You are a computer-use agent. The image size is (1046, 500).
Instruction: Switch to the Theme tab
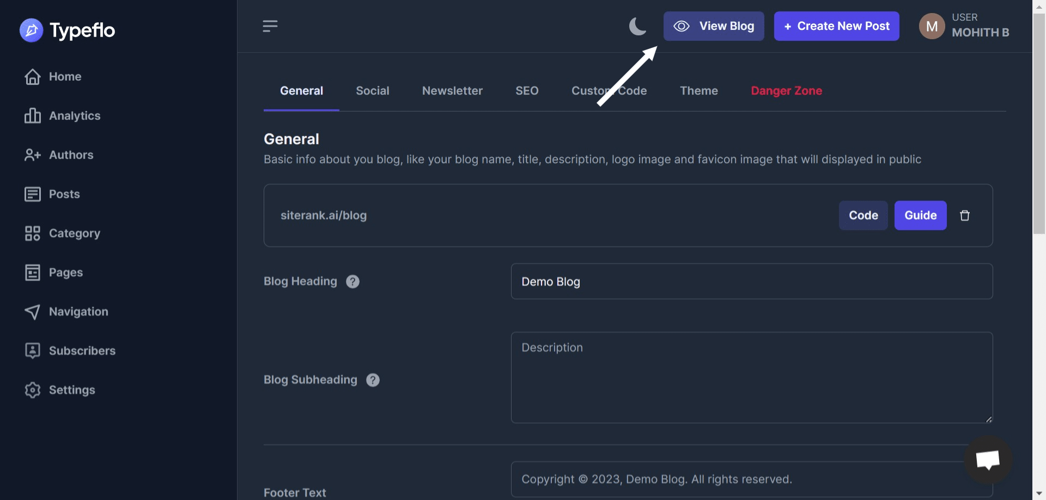(699, 90)
